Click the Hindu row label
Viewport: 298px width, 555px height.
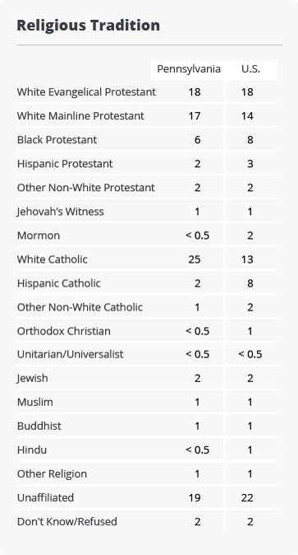[x=32, y=450]
